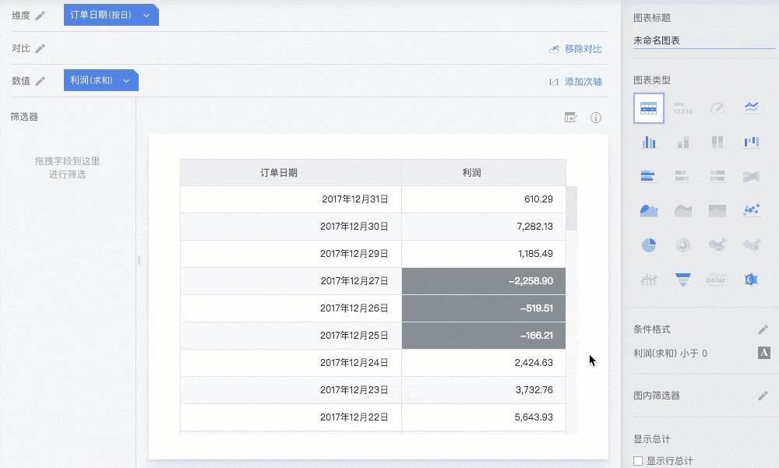Click the 2017年12月31日 cell

click(x=291, y=199)
